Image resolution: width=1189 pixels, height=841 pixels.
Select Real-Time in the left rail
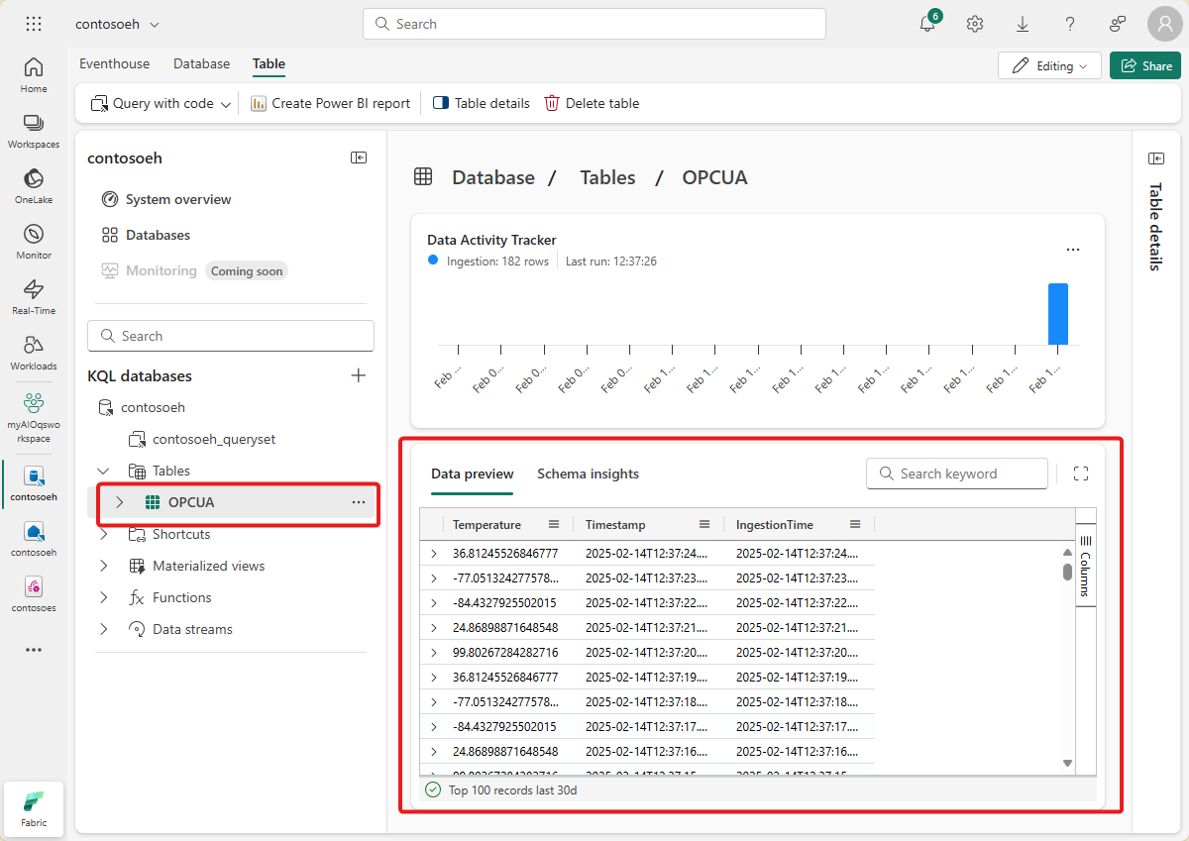pos(33,293)
